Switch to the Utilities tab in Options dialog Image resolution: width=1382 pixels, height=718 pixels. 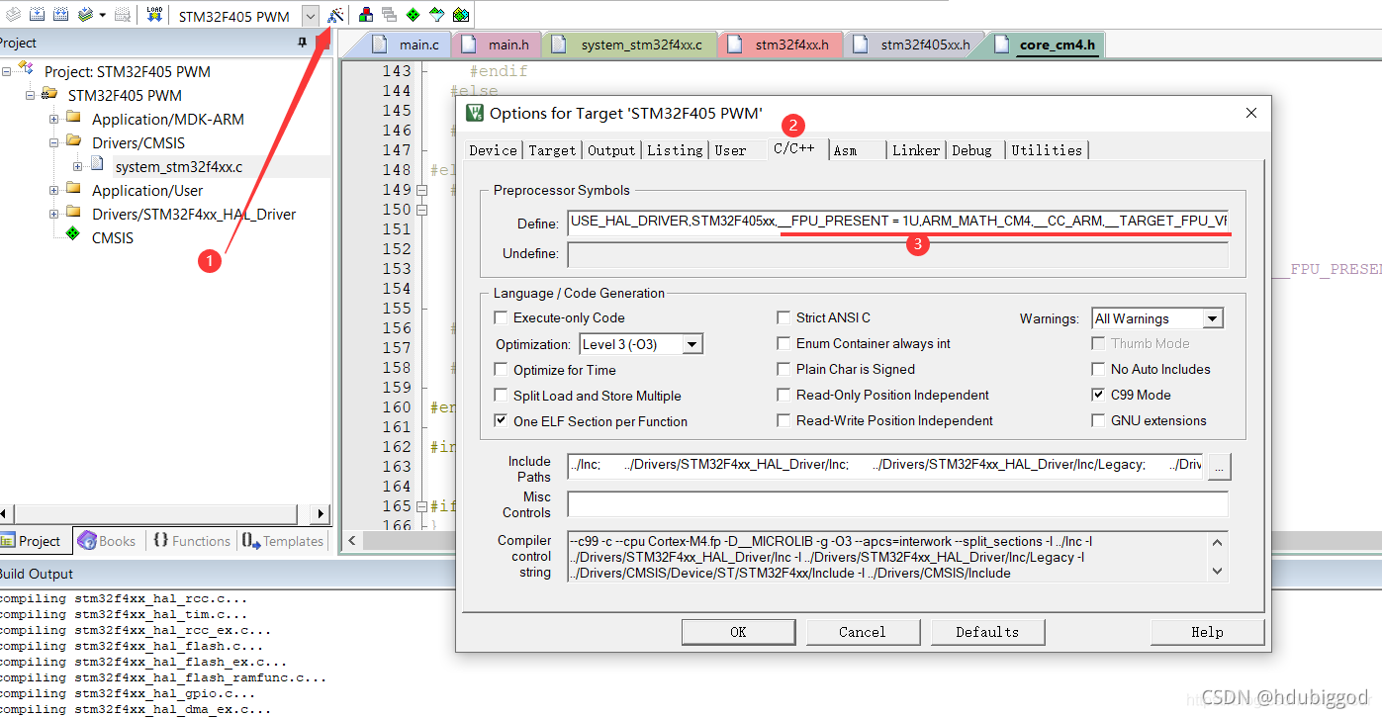[1047, 150]
